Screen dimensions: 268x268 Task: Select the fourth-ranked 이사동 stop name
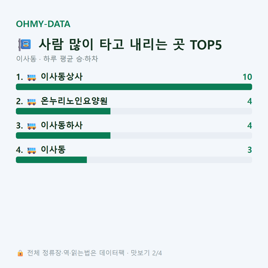tap(53, 149)
